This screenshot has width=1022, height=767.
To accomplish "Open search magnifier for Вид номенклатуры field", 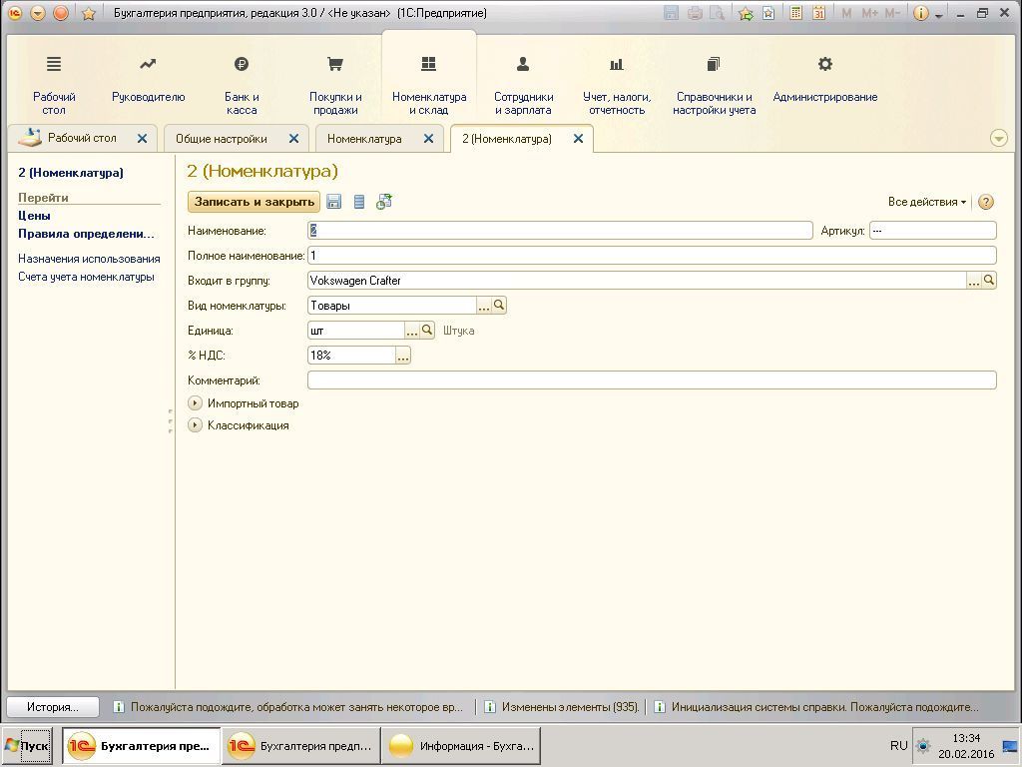I will (500, 306).
